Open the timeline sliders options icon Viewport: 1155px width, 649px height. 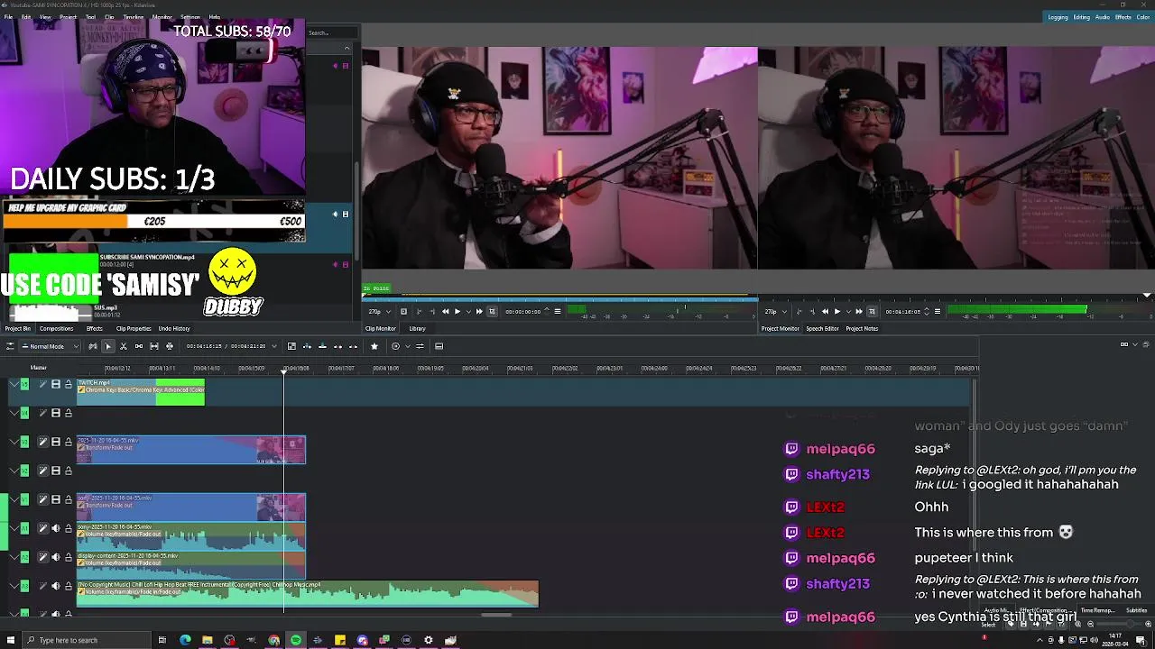click(x=420, y=346)
